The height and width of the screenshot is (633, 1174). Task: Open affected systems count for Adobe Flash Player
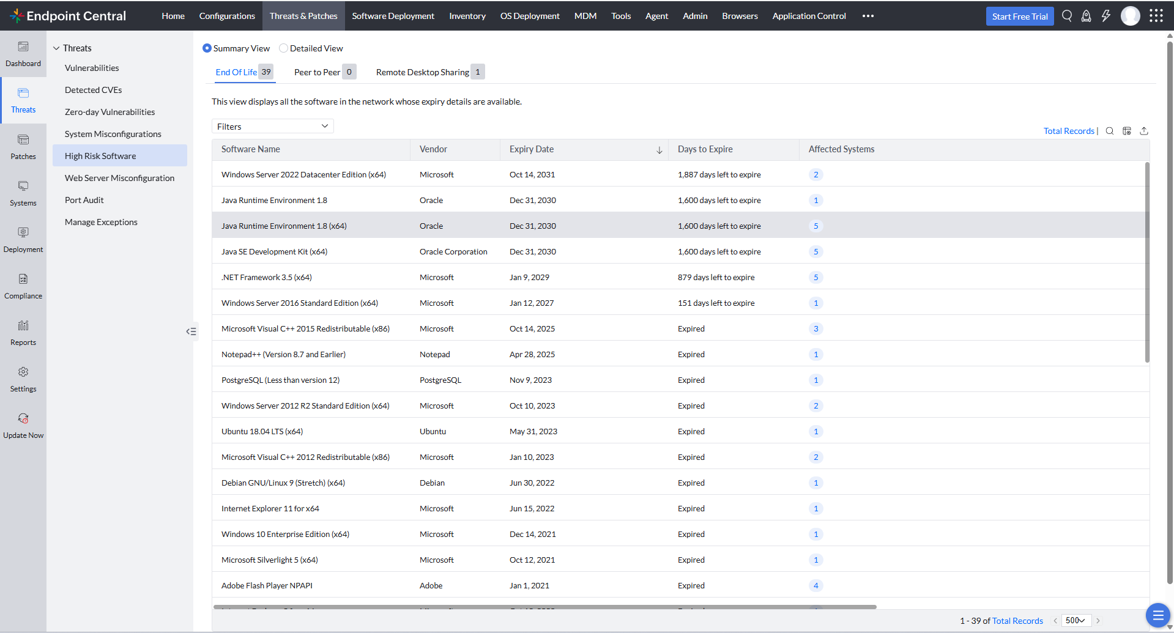pyautogui.click(x=815, y=586)
